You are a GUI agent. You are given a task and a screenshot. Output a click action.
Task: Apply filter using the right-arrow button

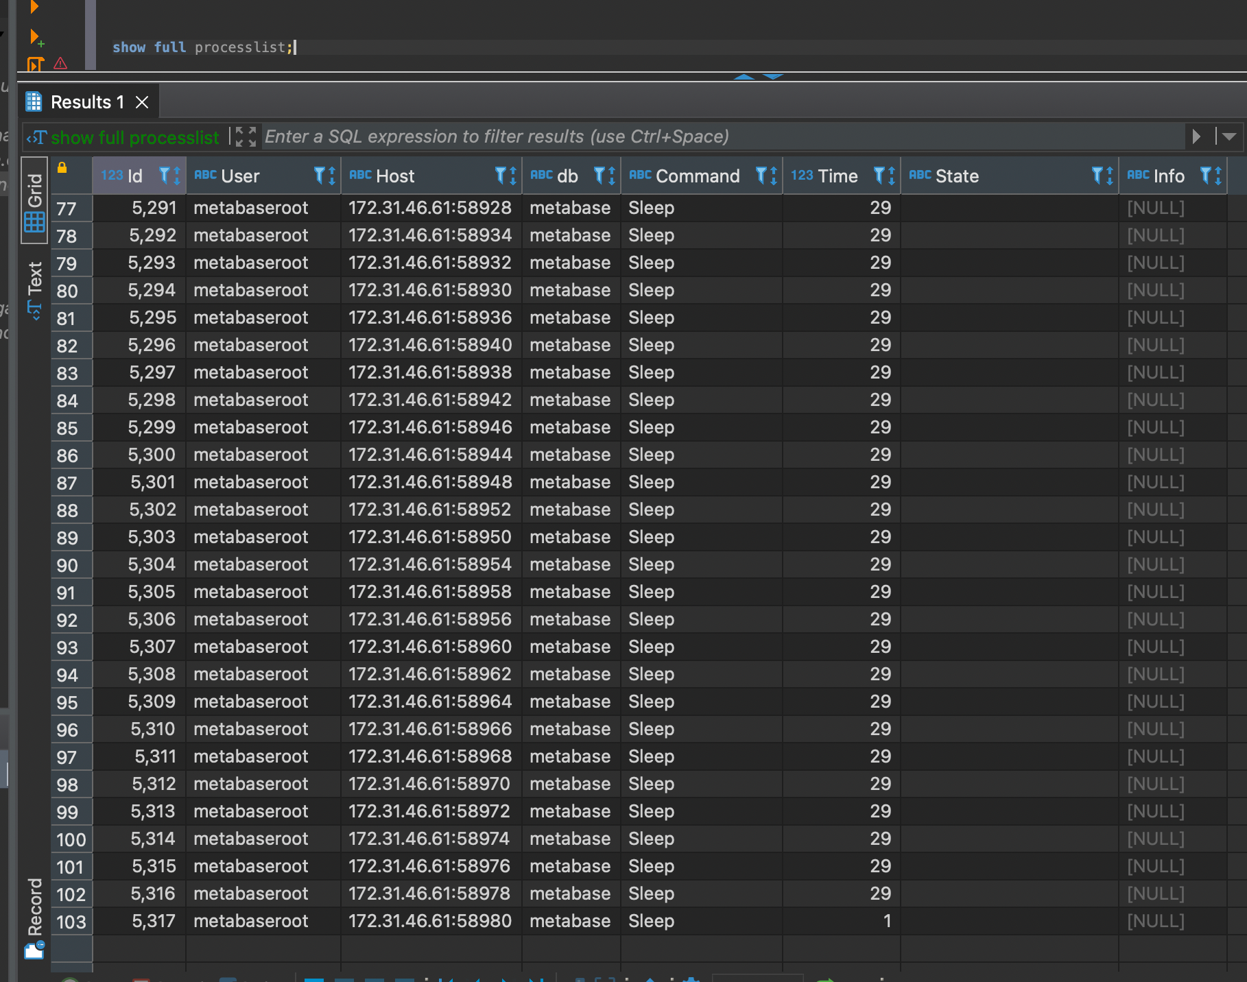1196,136
